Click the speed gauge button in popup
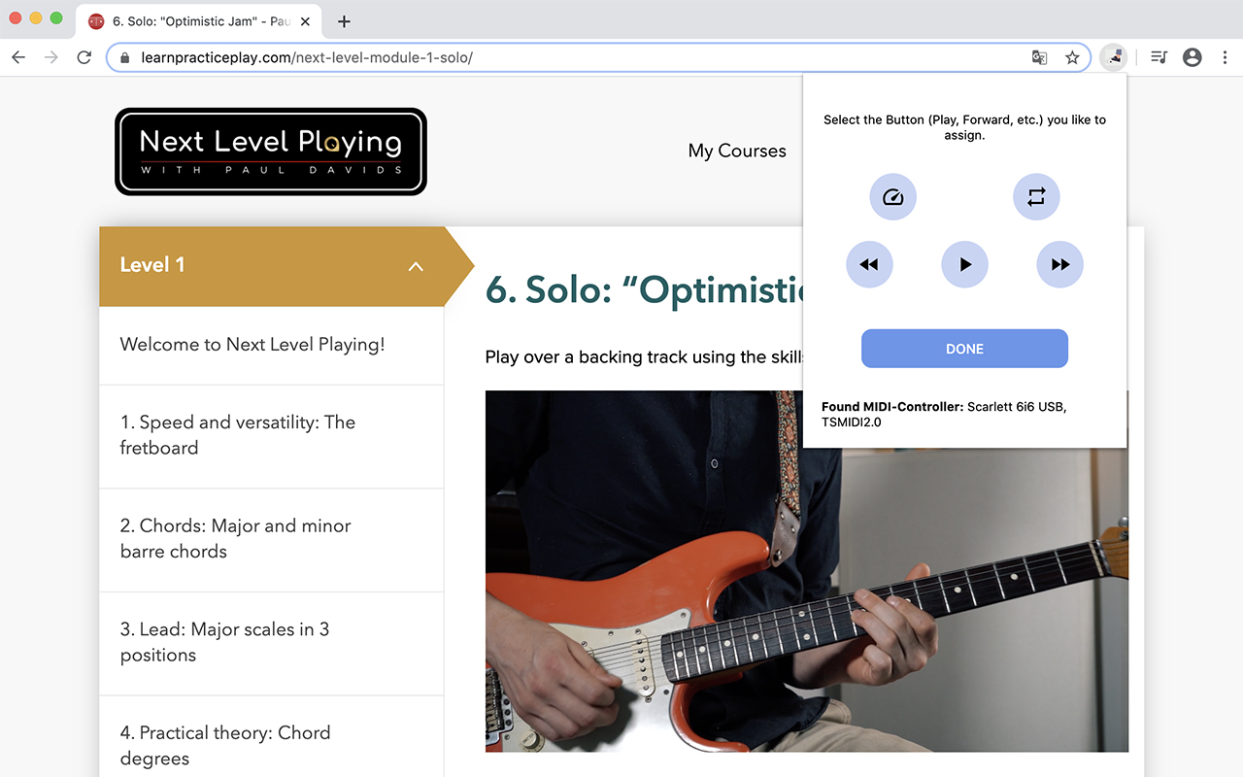This screenshot has height=777, width=1243. (x=892, y=197)
